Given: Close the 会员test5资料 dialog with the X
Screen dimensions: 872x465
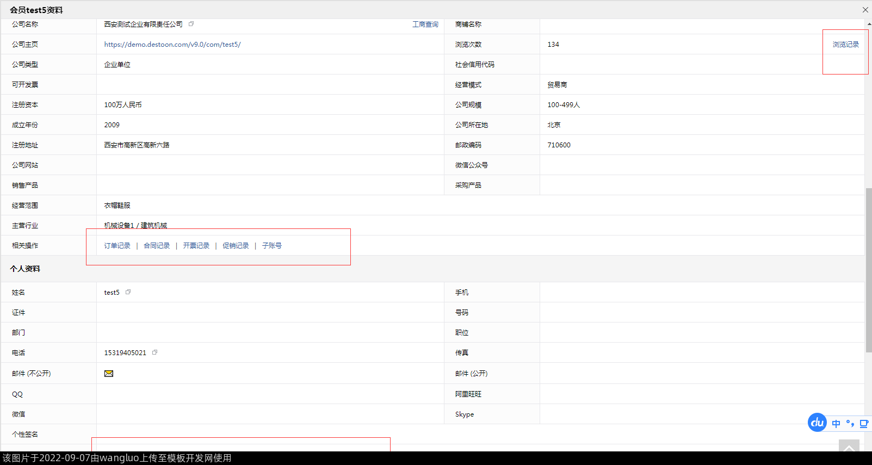Looking at the screenshot, I should point(865,10).
